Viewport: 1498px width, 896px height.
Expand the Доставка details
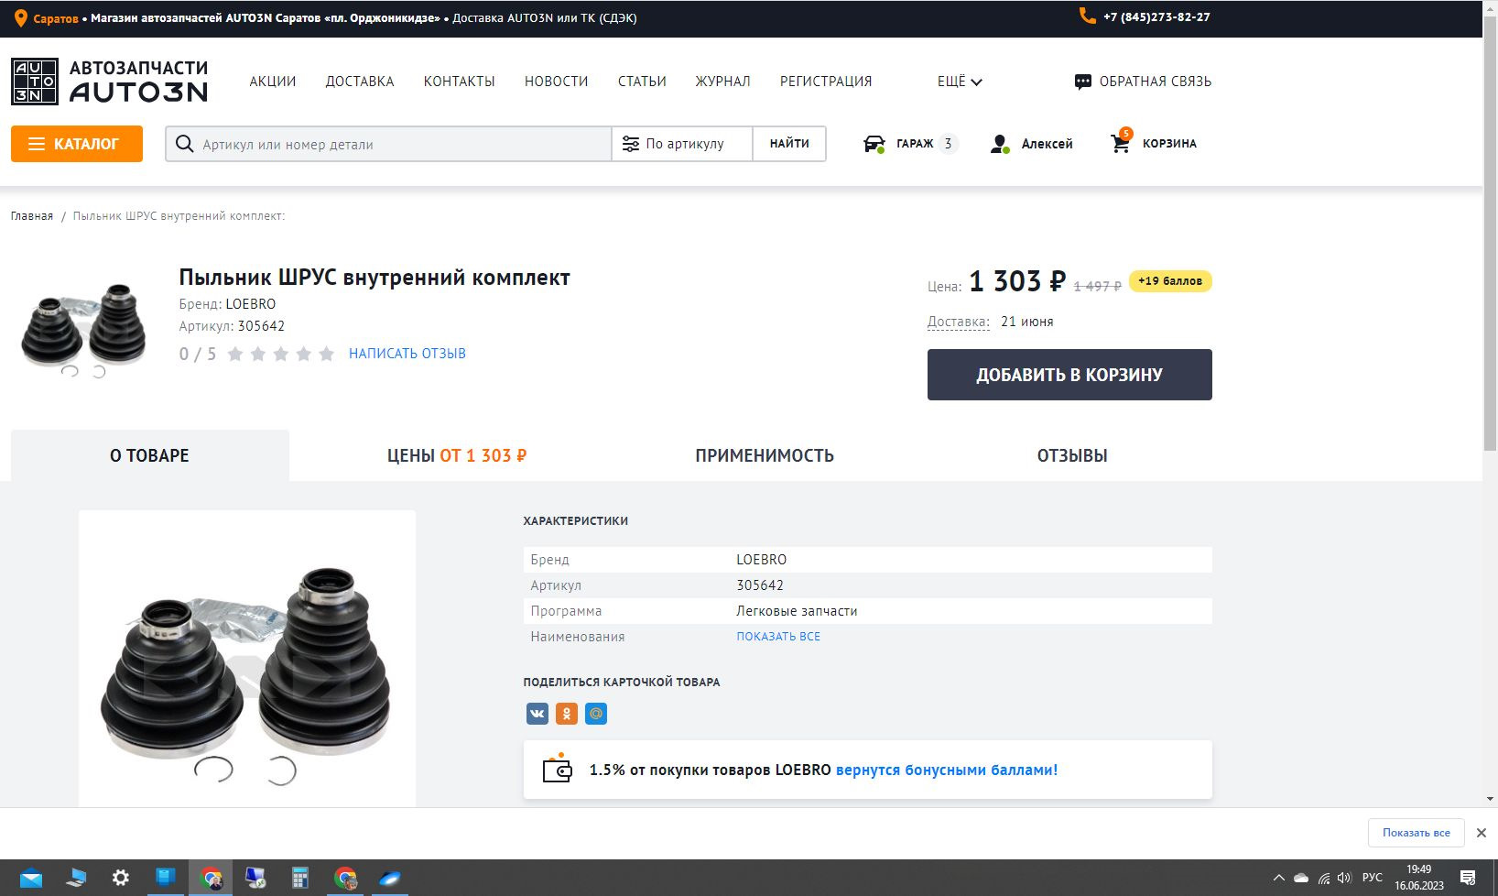point(958,322)
